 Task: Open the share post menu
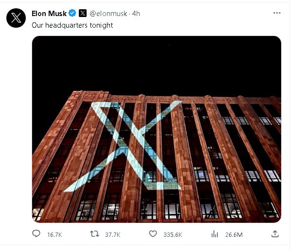[x=275, y=234]
